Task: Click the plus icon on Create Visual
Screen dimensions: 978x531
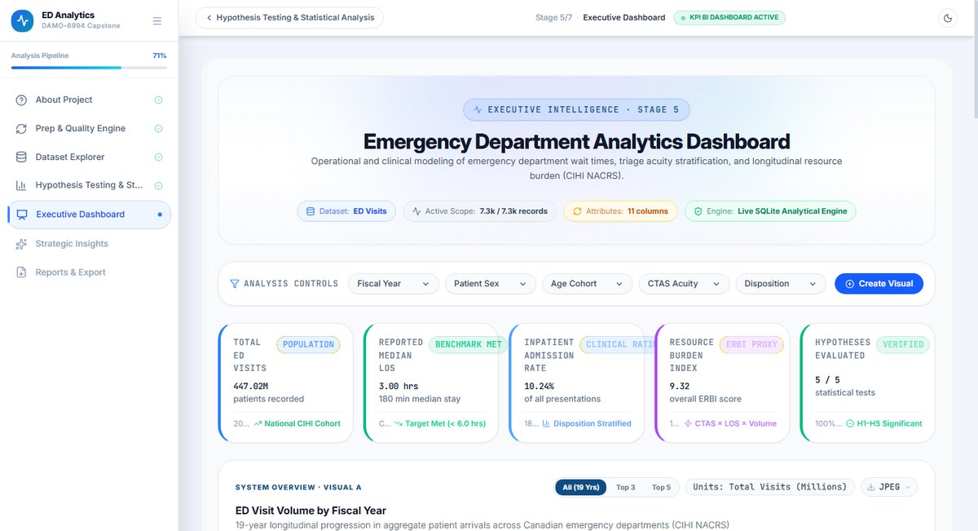Action: [x=850, y=284]
